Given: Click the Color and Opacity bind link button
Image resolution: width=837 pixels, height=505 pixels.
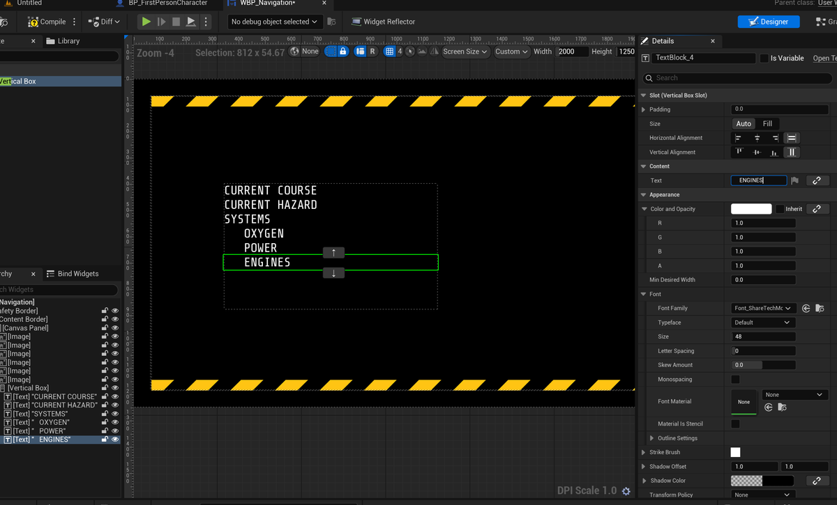Looking at the screenshot, I should click(817, 209).
